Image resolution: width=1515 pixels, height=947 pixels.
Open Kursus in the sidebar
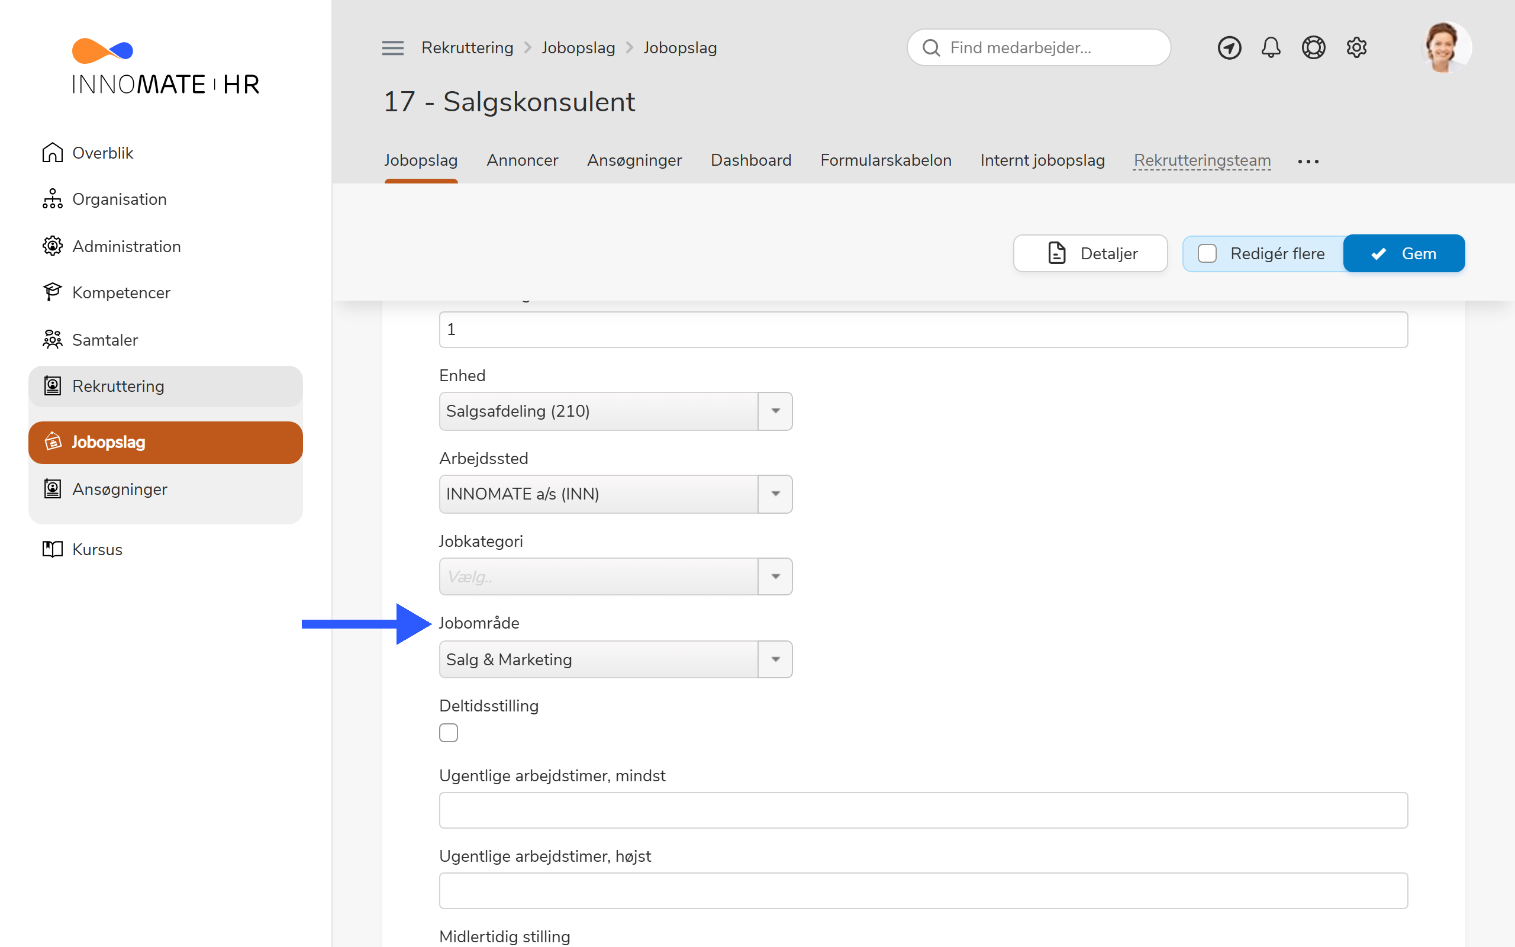(97, 549)
